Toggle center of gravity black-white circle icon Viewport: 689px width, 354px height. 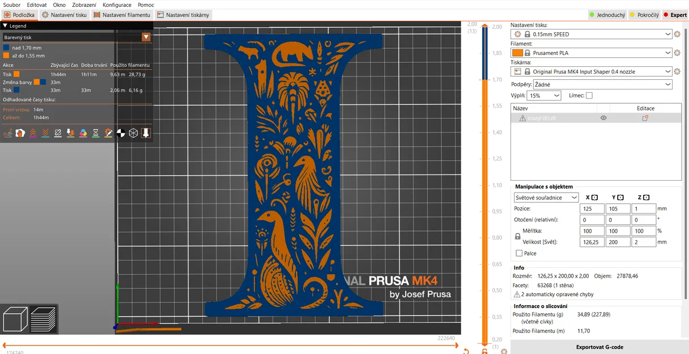(x=121, y=133)
